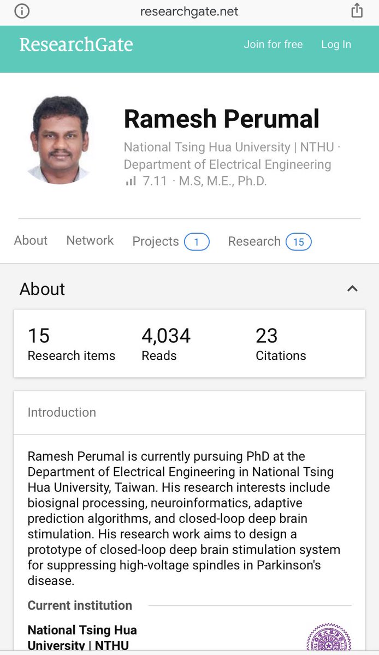Image resolution: width=379 pixels, height=655 pixels.
Task: Click the Research count badge 15
Action: click(298, 241)
